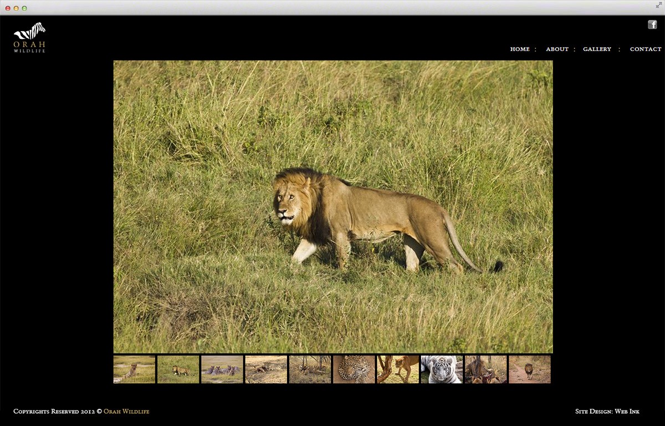Open the Facebook icon link
Screen dimensions: 665x426
652,24
